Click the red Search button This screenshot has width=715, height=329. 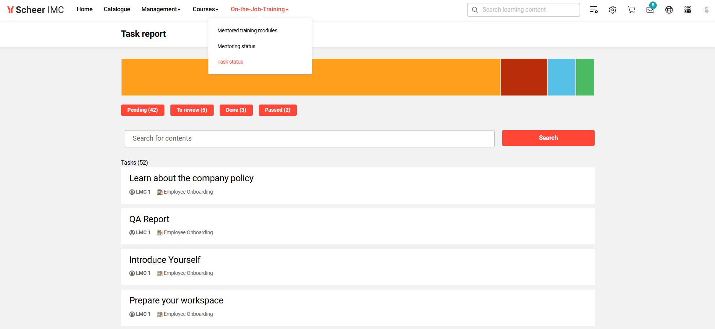click(x=548, y=138)
